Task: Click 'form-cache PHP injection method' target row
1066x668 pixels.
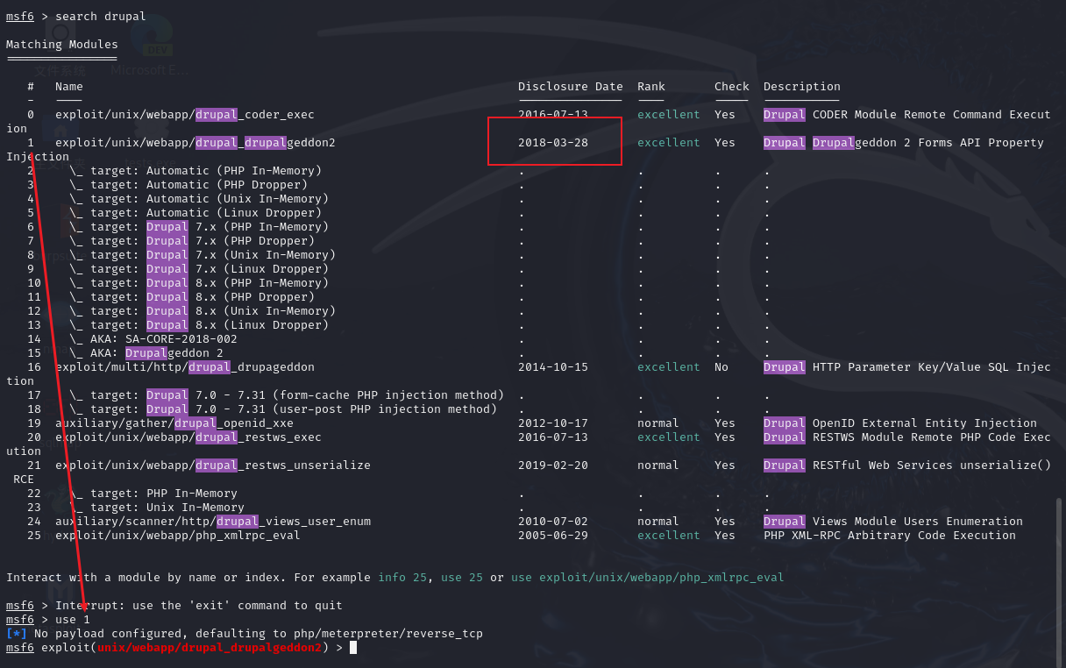Action: pyautogui.click(x=287, y=395)
